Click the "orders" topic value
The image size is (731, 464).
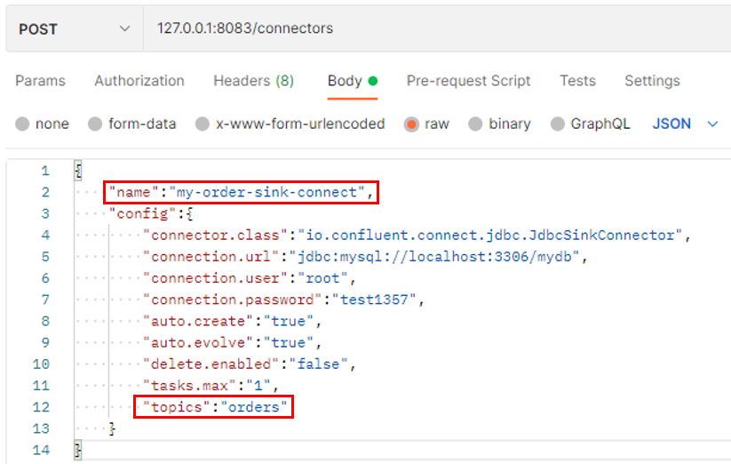tap(254, 406)
